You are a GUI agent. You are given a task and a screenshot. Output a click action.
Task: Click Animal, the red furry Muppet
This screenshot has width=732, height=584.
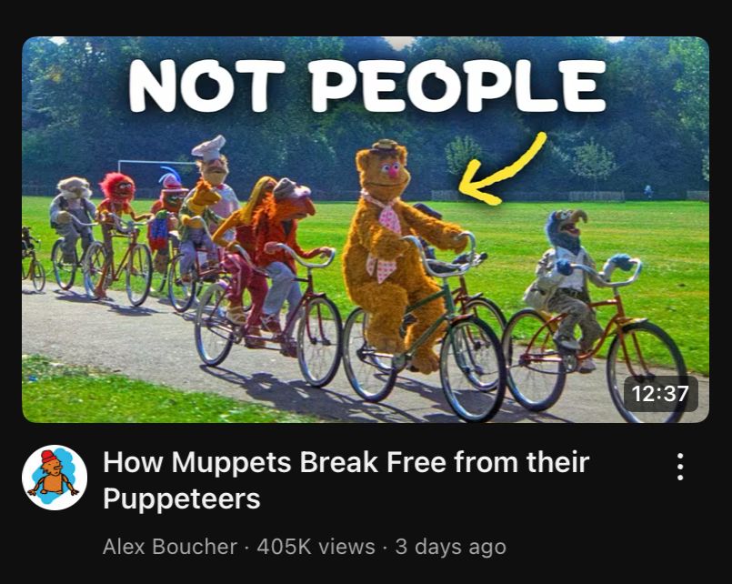[116, 198]
